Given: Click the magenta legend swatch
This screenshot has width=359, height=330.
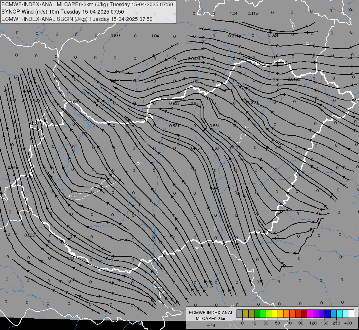Looking at the screenshot, I should pos(310,313).
